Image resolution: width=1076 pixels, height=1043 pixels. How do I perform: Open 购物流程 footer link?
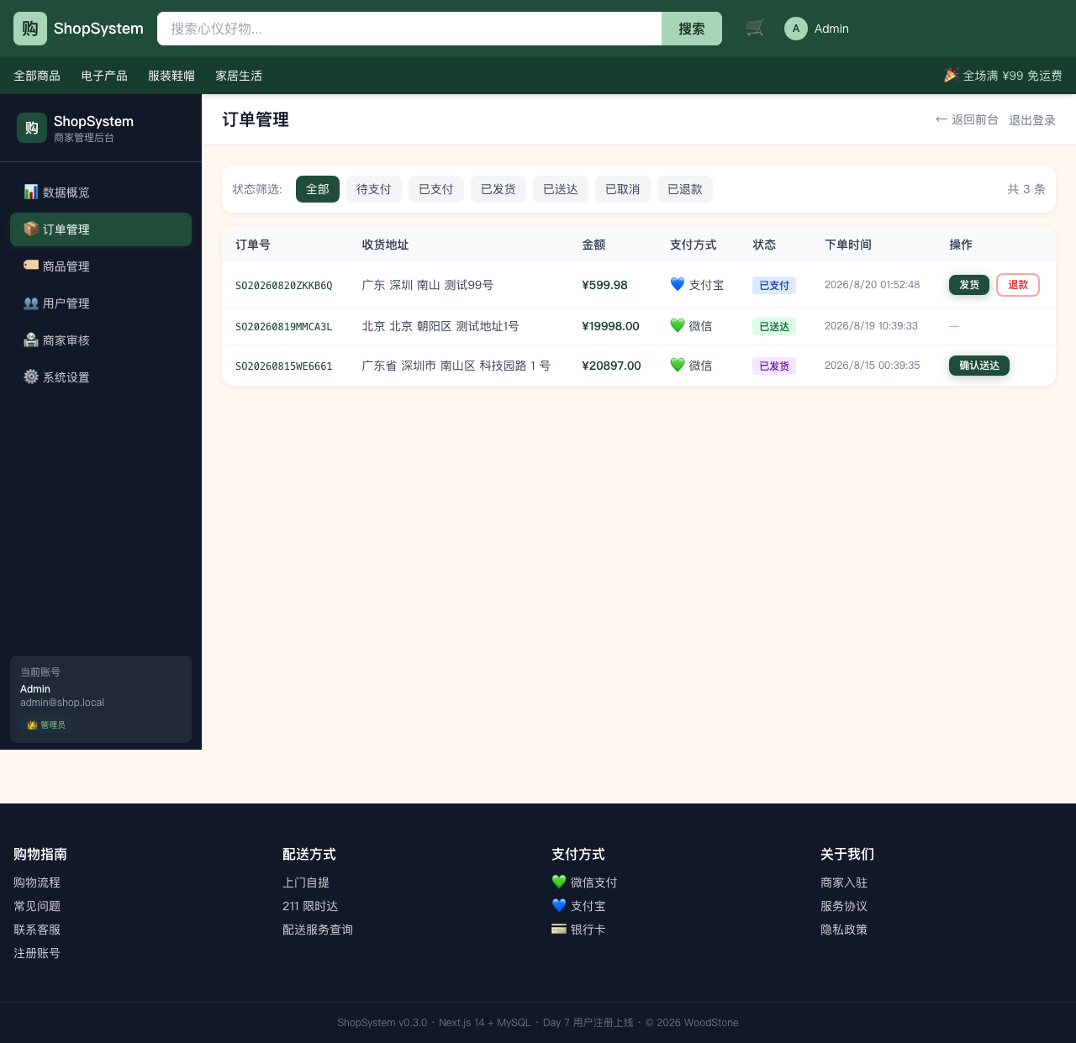tap(37, 882)
